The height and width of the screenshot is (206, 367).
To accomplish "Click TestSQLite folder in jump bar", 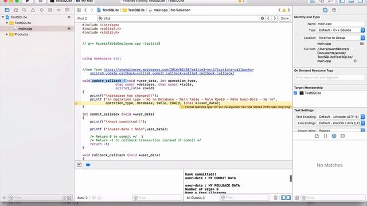I will 134,10.
